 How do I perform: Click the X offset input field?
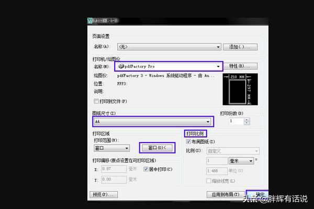coord(114,170)
